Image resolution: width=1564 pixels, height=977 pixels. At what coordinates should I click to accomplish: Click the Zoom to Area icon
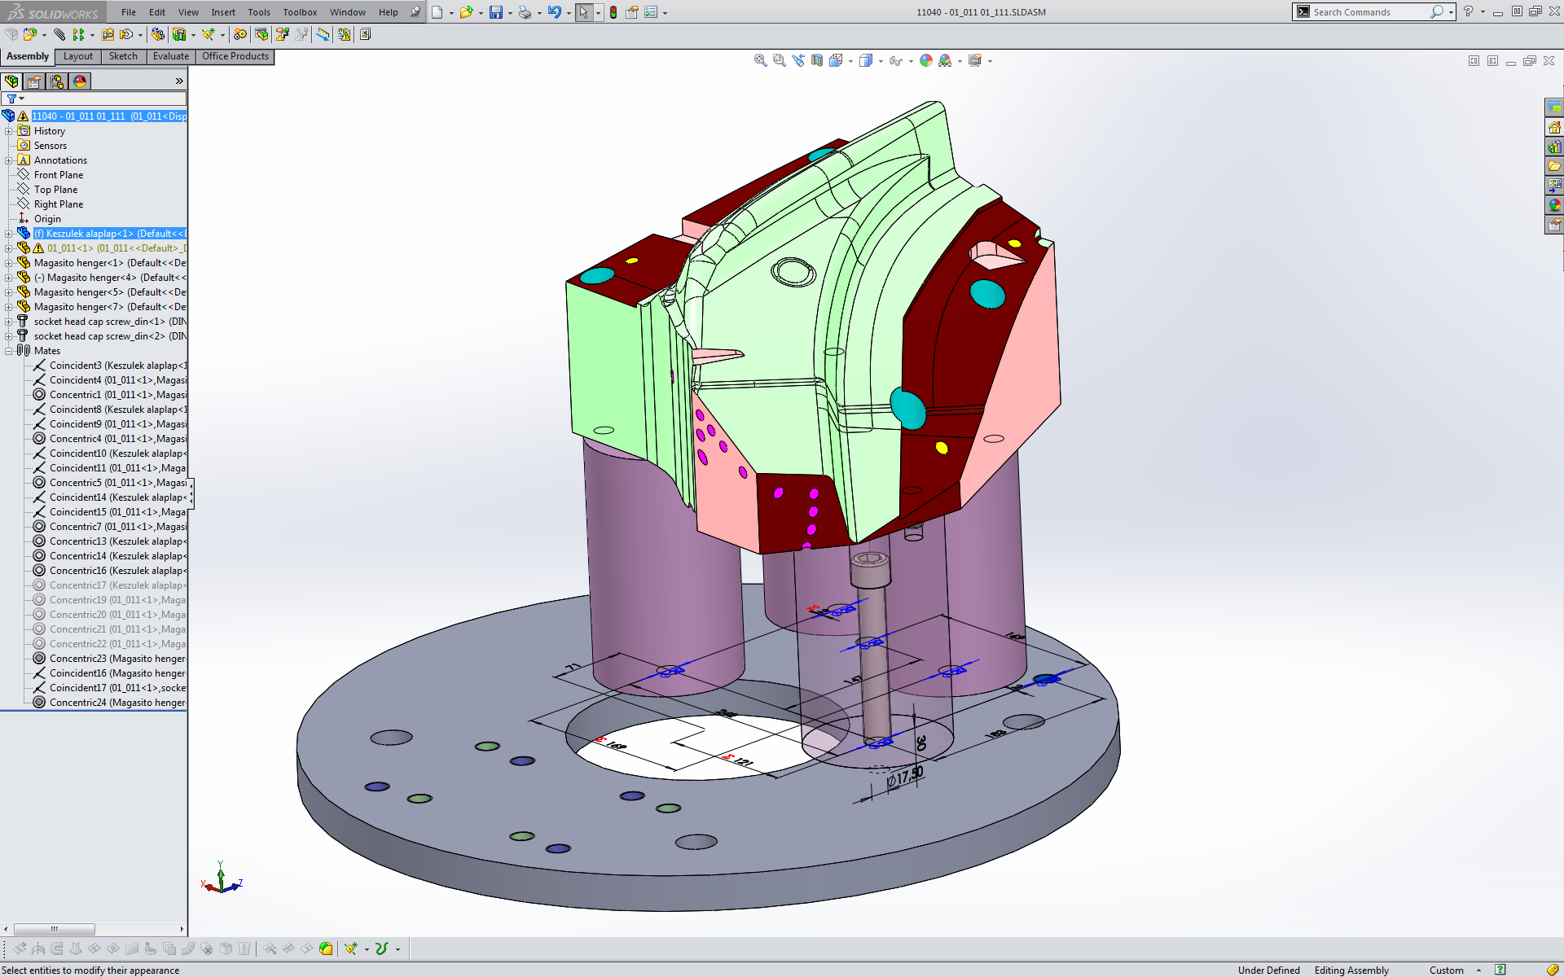pyautogui.click(x=780, y=60)
